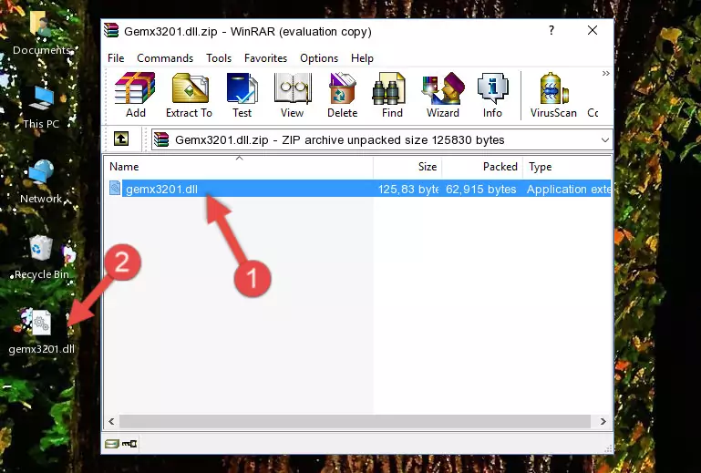This screenshot has height=473, width=701.
Task: Open the Tools menu
Action: (x=219, y=58)
